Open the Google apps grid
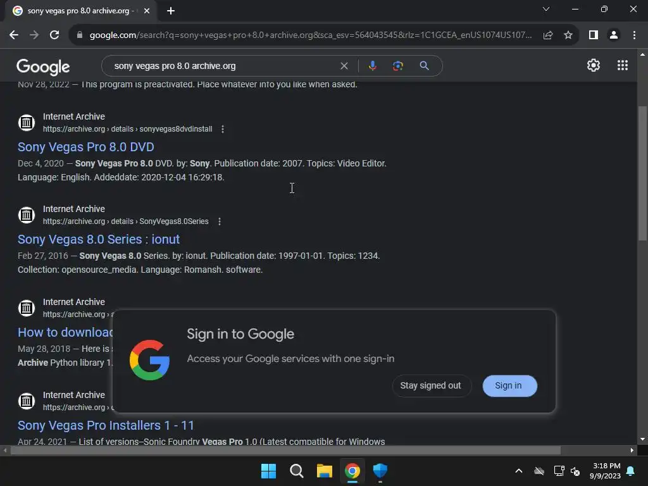648x486 pixels. pos(623,65)
